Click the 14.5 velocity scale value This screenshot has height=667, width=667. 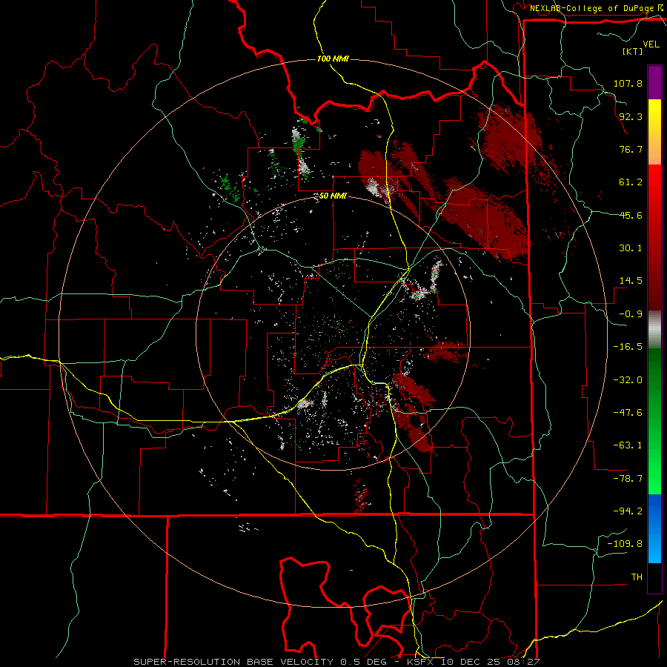pyautogui.click(x=631, y=281)
